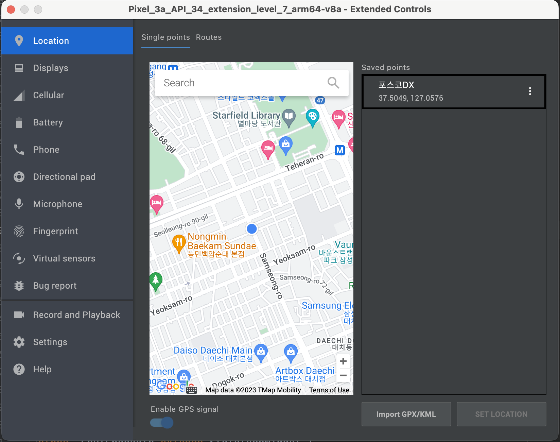Open the Cellular section
Image resolution: width=560 pixels, height=442 pixels.
(x=67, y=95)
